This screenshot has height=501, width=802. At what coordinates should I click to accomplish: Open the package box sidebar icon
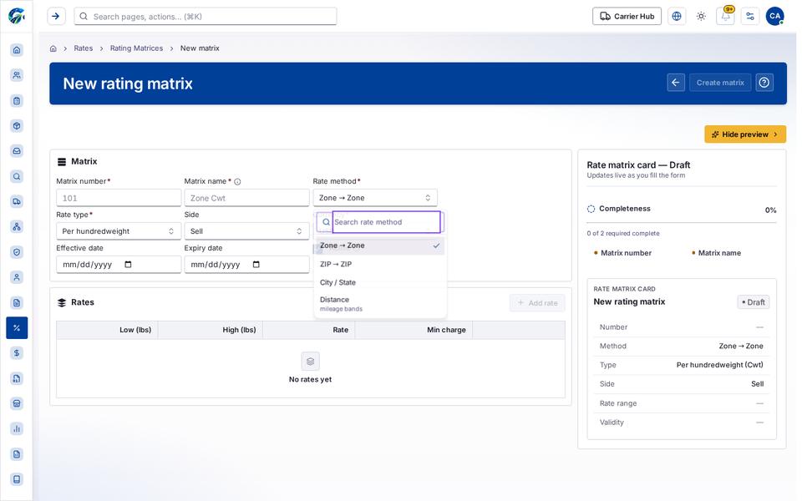coord(17,126)
